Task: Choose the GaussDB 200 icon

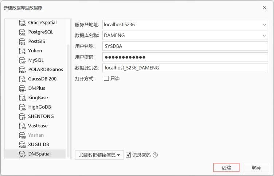Action: pos(22,79)
